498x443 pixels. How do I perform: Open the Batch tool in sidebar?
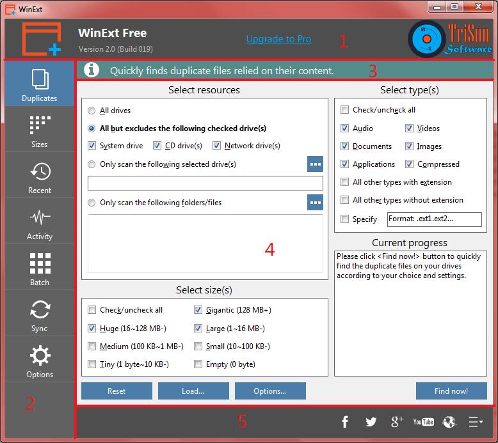tap(40, 268)
